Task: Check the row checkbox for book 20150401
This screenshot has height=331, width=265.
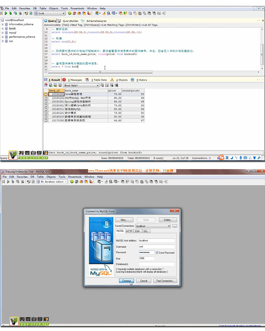Action: tap(46, 105)
